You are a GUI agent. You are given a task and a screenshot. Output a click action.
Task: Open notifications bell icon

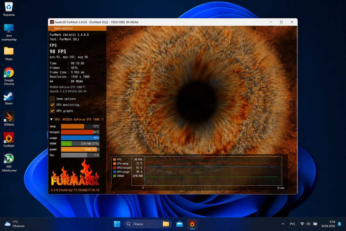(x=340, y=224)
